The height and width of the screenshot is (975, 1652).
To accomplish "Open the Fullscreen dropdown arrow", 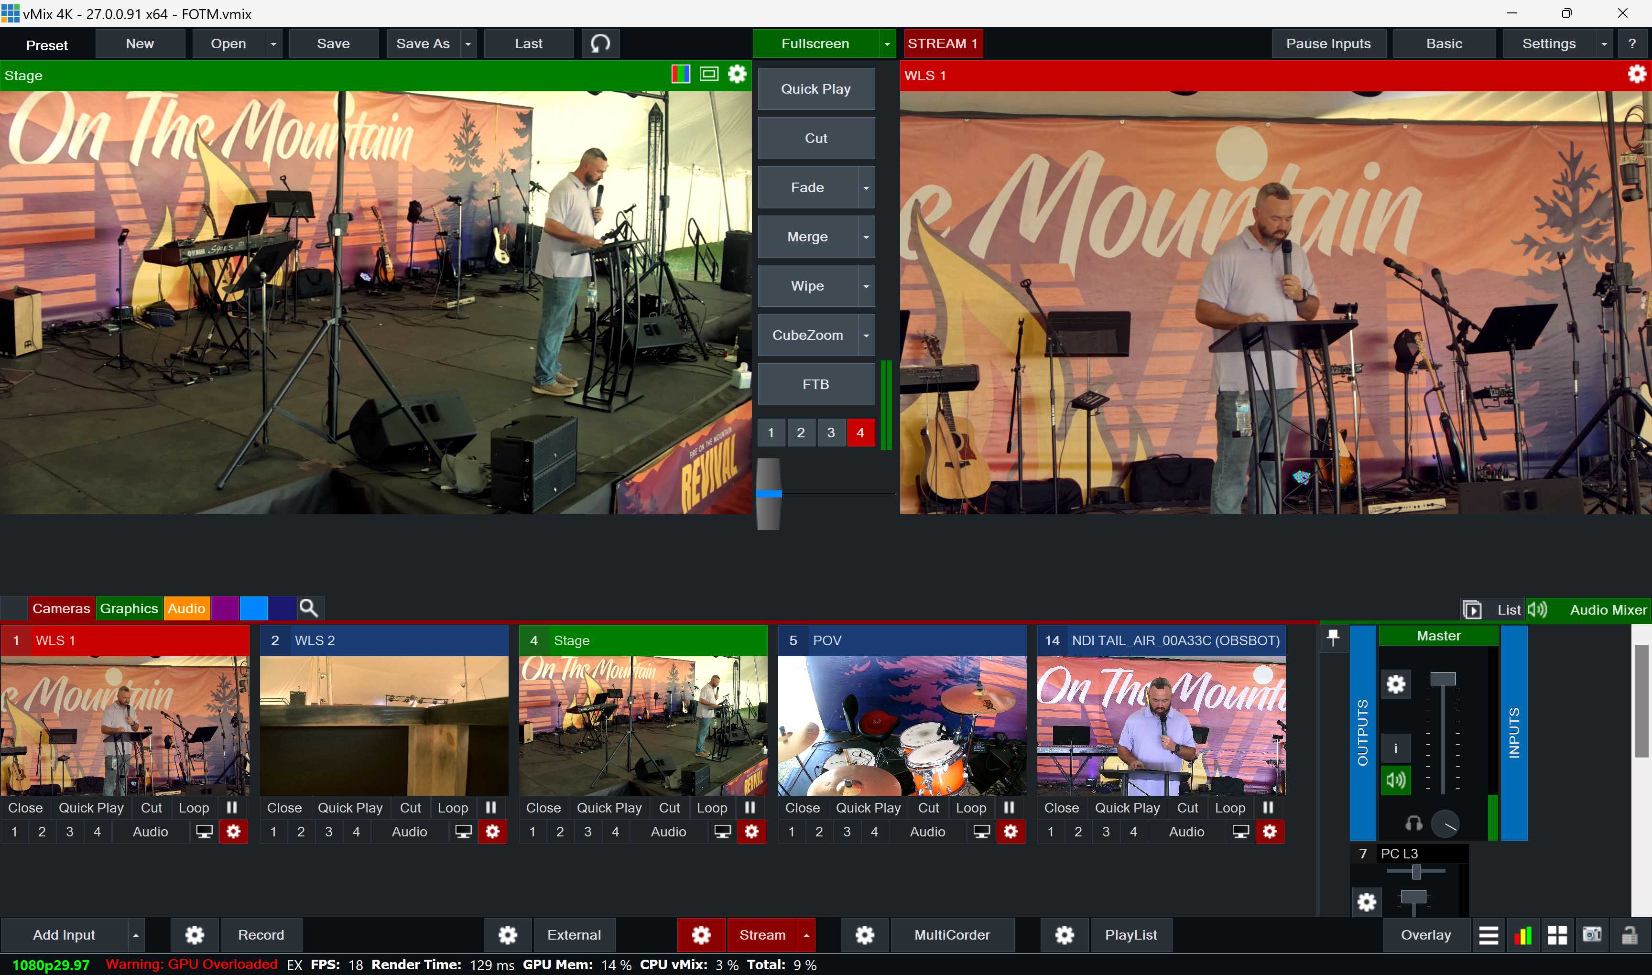I will click(887, 44).
